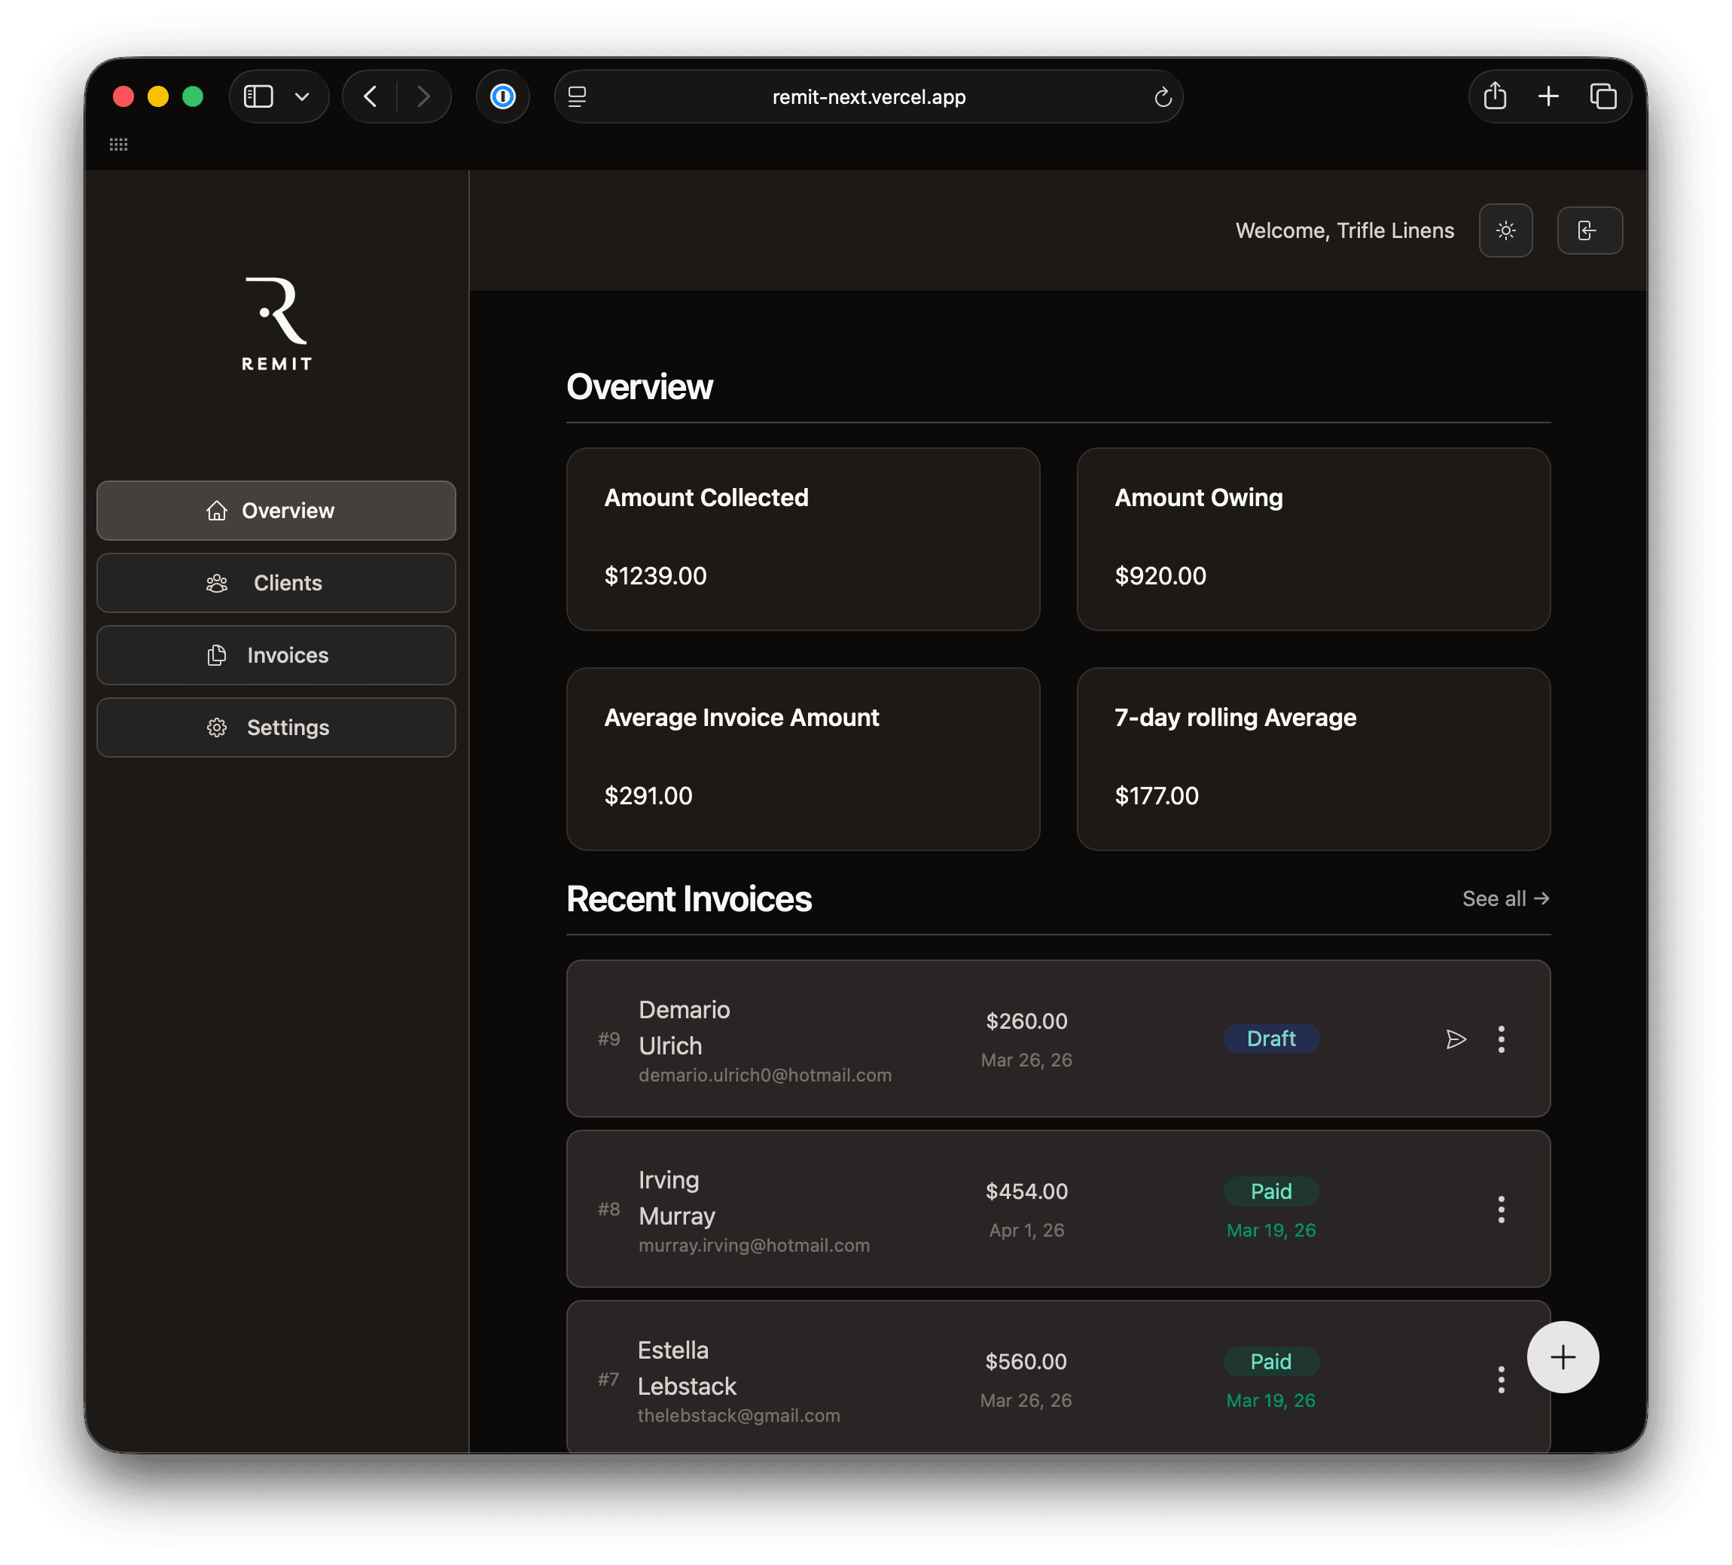1732x1565 pixels.
Task: Open three-dot menu on invoice #8
Action: coord(1501,1210)
